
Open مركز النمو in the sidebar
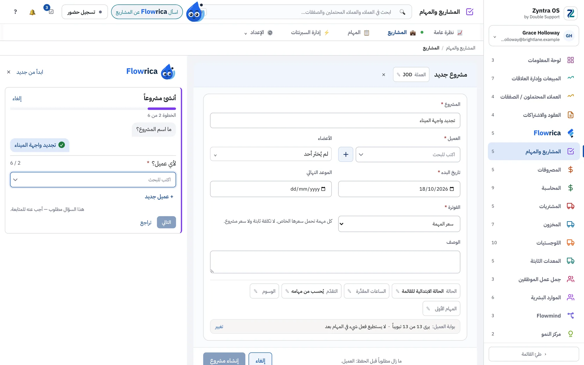coord(533,334)
